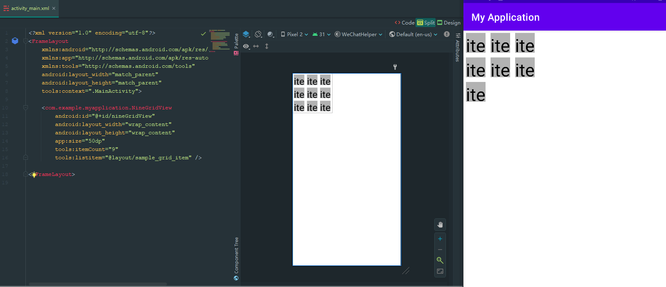Screen dimensions: 666x287
Task: Click the code minimap overview strip
Action: click(220, 40)
